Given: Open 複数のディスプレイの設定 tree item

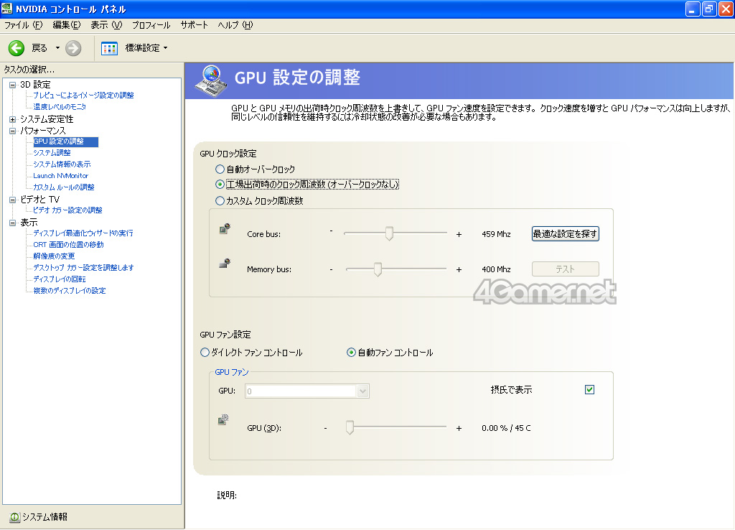Looking at the screenshot, I should [x=70, y=291].
